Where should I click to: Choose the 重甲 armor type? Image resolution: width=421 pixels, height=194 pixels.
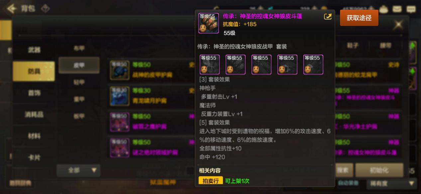coord(79,99)
